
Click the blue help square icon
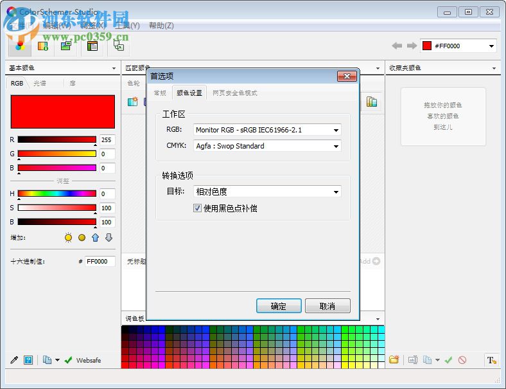tap(28, 360)
